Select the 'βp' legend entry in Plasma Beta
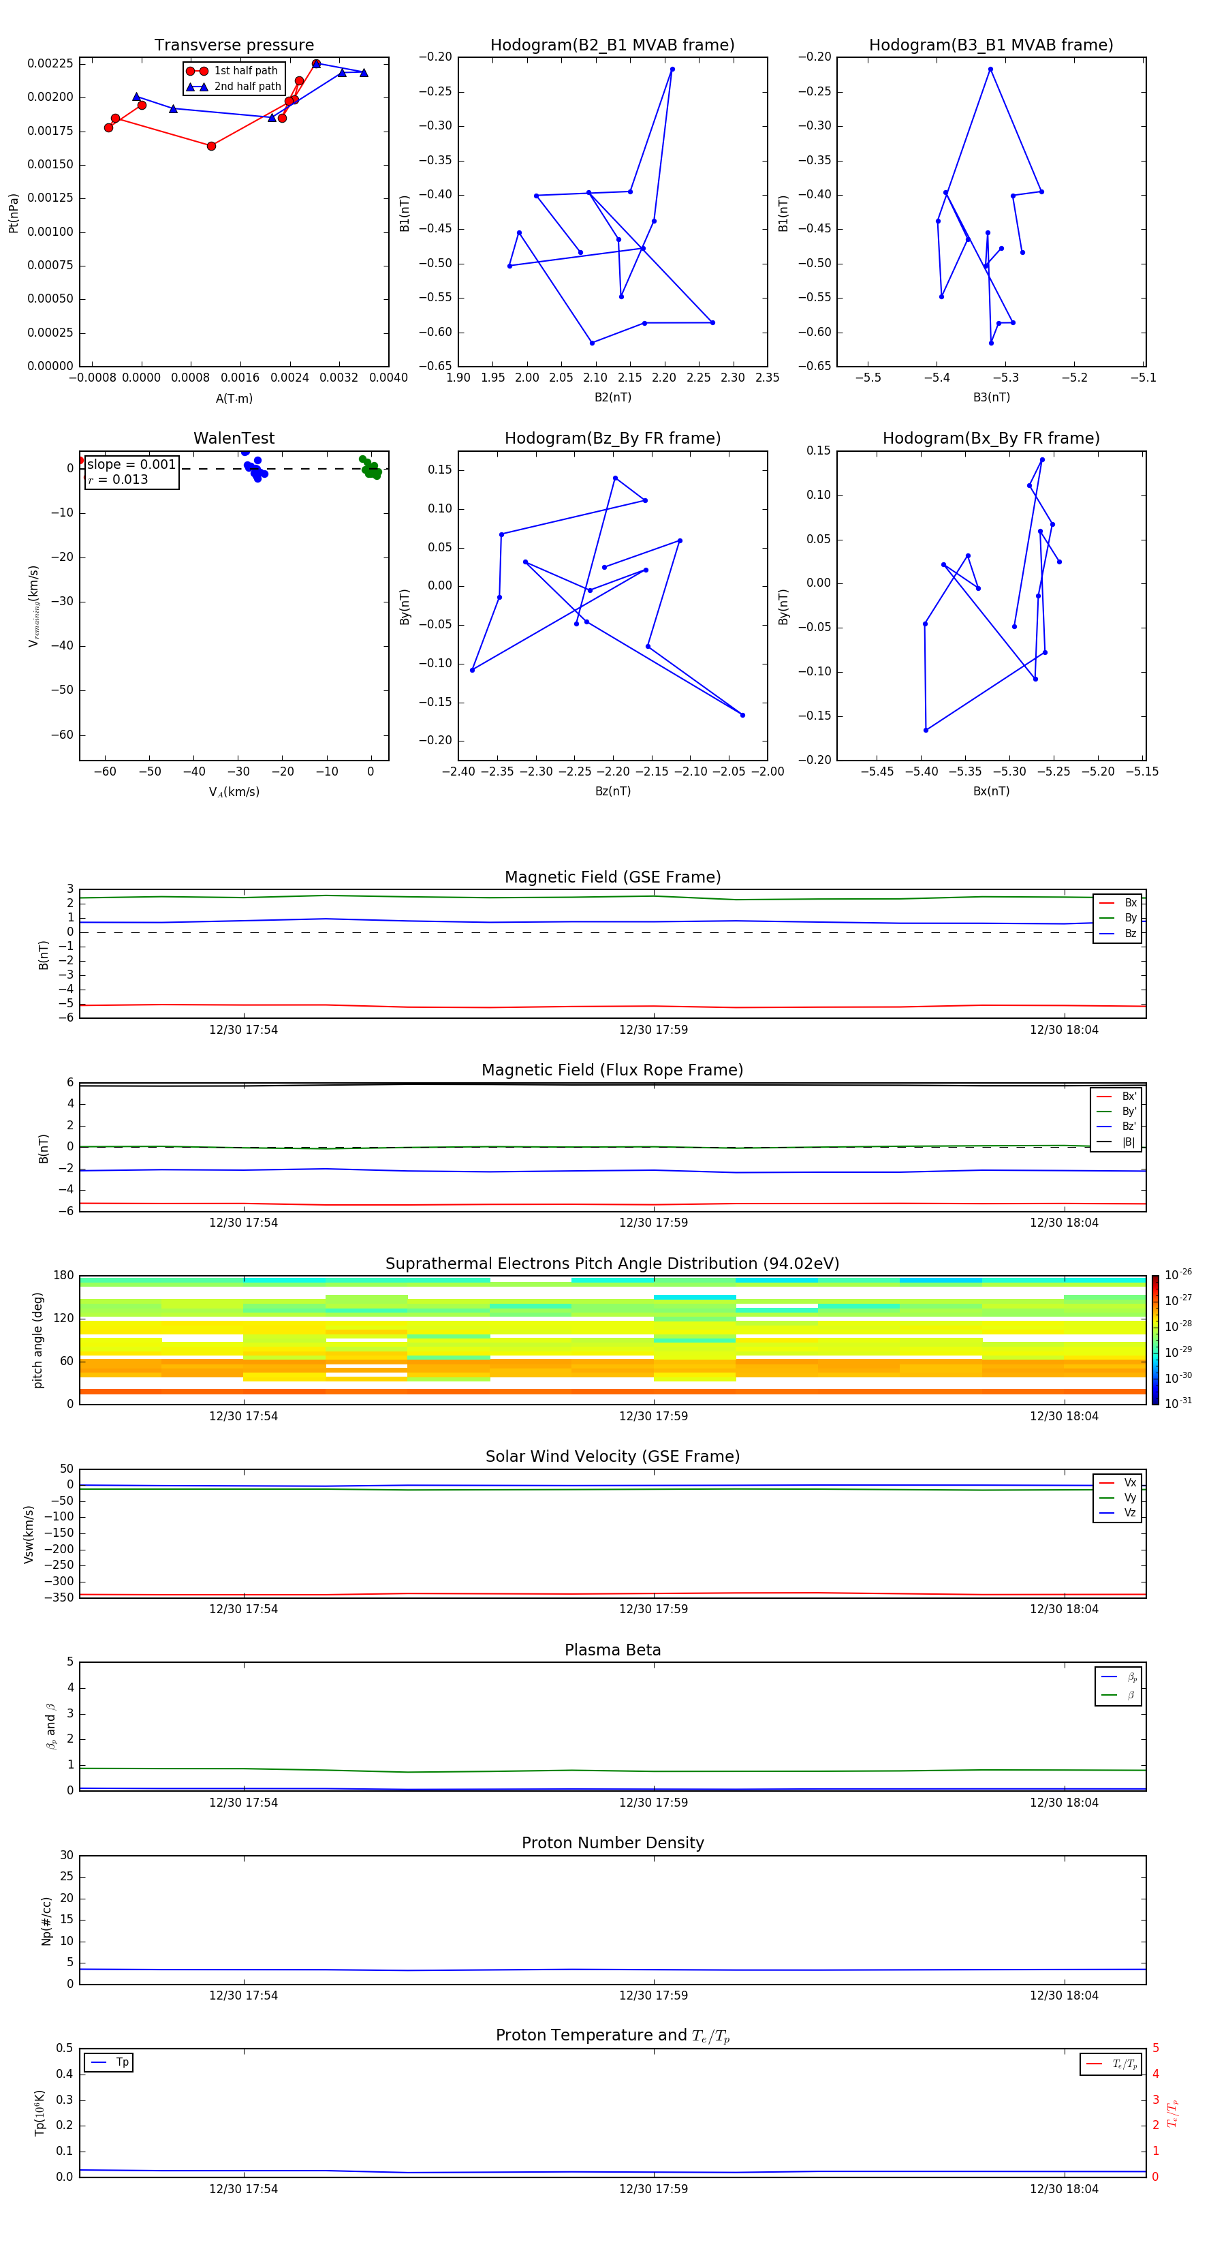The height and width of the screenshot is (2249, 1226). (x=1118, y=1677)
